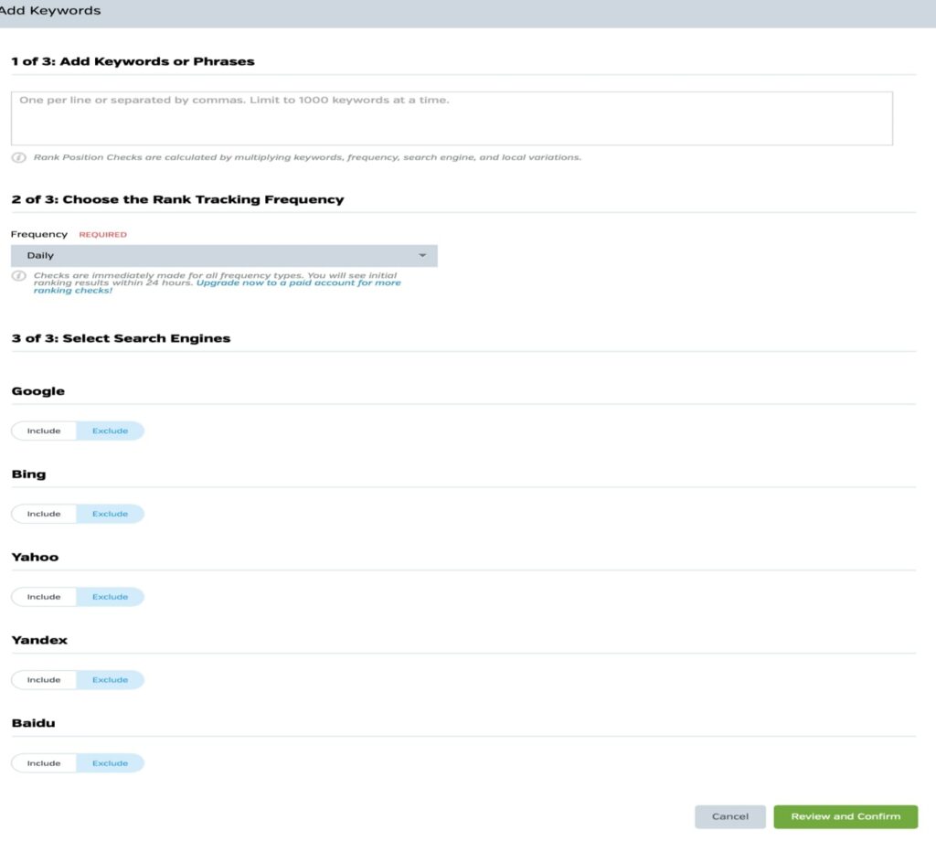Click the Frequency dropdown arrow
The width and height of the screenshot is (936, 841).
(422, 255)
